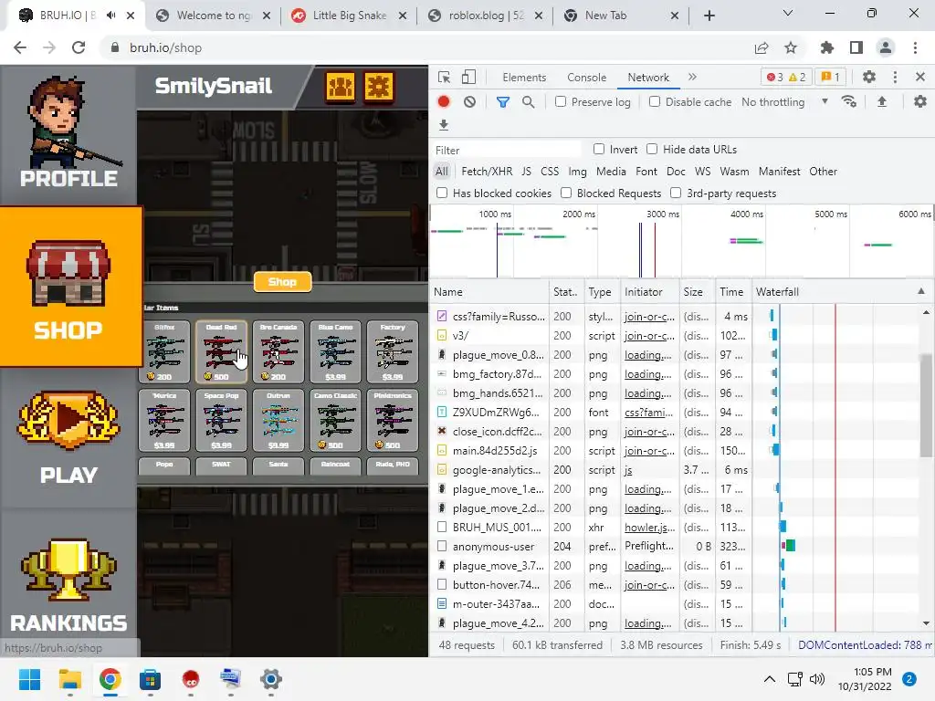The height and width of the screenshot is (701, 935).
Task: Select the Network tab
Action: click(648, 78)
